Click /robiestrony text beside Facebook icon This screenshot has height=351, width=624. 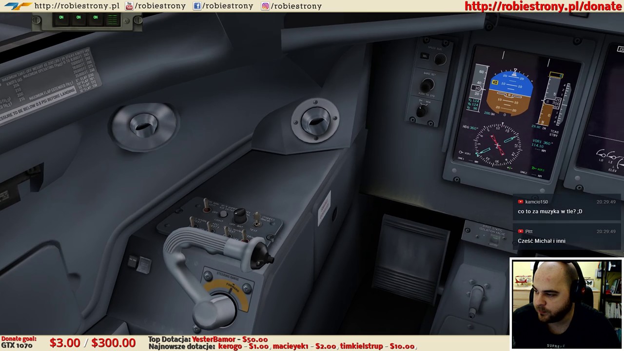point(228,6)
